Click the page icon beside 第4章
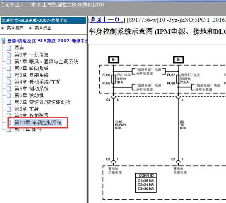The width and height of the screenshot is (226, 203). pos(9,82)
